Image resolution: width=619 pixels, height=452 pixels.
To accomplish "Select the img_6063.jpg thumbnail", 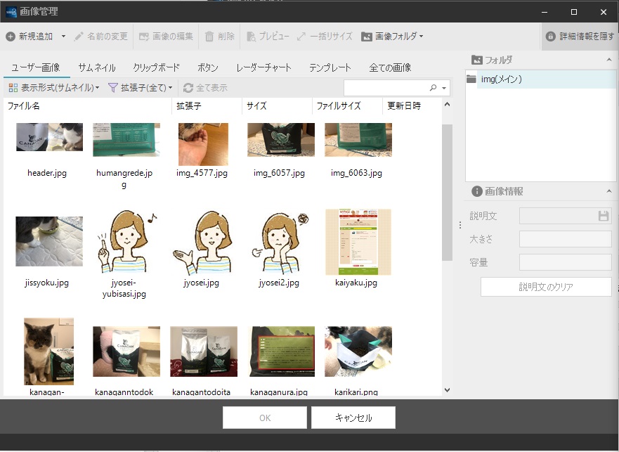I will tap(358, 140).
